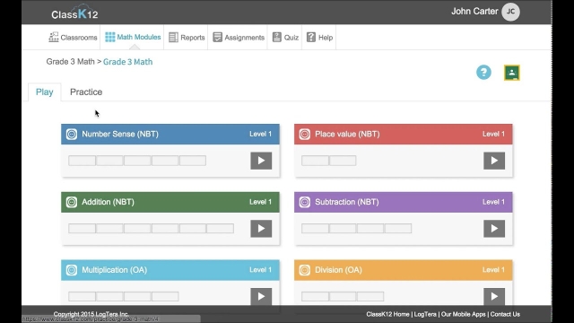This screenshot has height=323, width=574.
Task: Open the Help menu item
Action: (319, 38)
